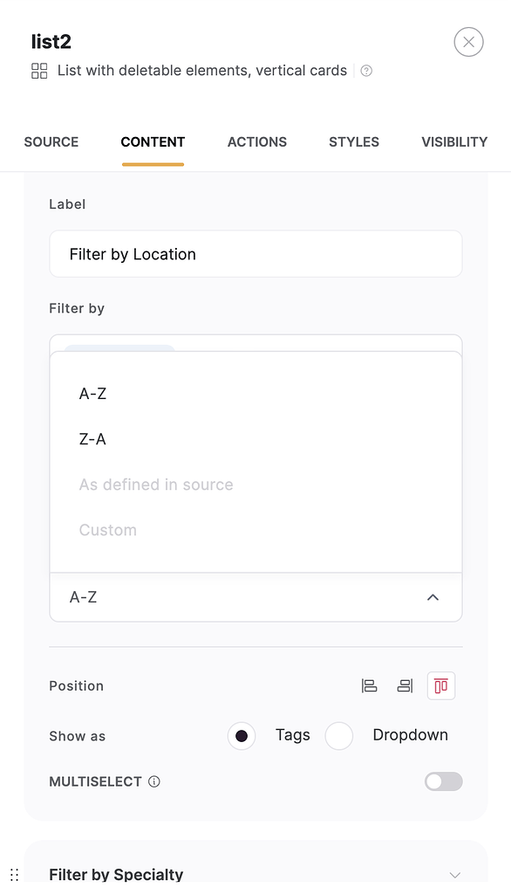This screenshot has height=894, width=511.
Task: Select the Dropdown radio button
Action: (x=338, y=736)
